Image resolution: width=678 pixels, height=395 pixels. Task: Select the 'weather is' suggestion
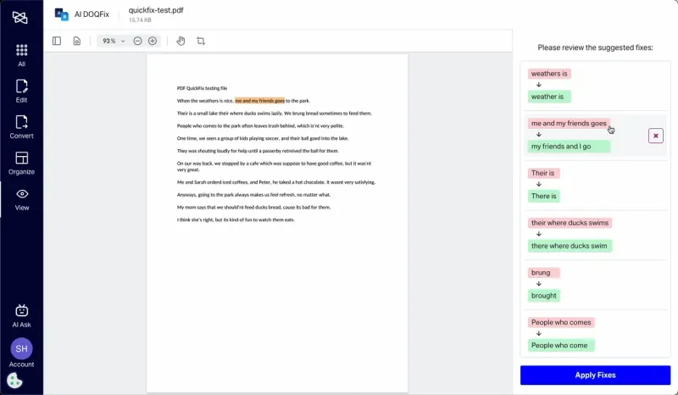[x=549, y=97]
